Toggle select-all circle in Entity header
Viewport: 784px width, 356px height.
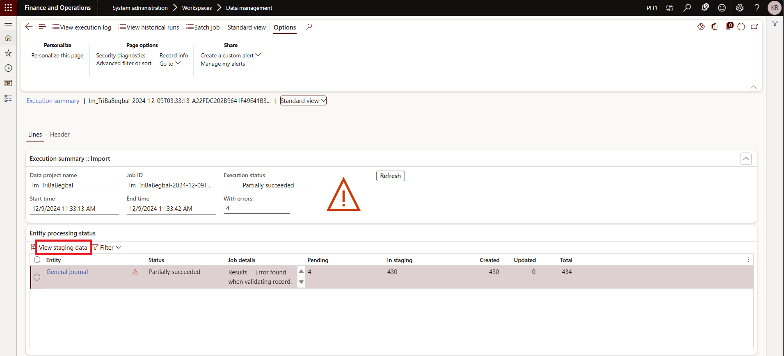pyautogui.click(x=37, y=260)
